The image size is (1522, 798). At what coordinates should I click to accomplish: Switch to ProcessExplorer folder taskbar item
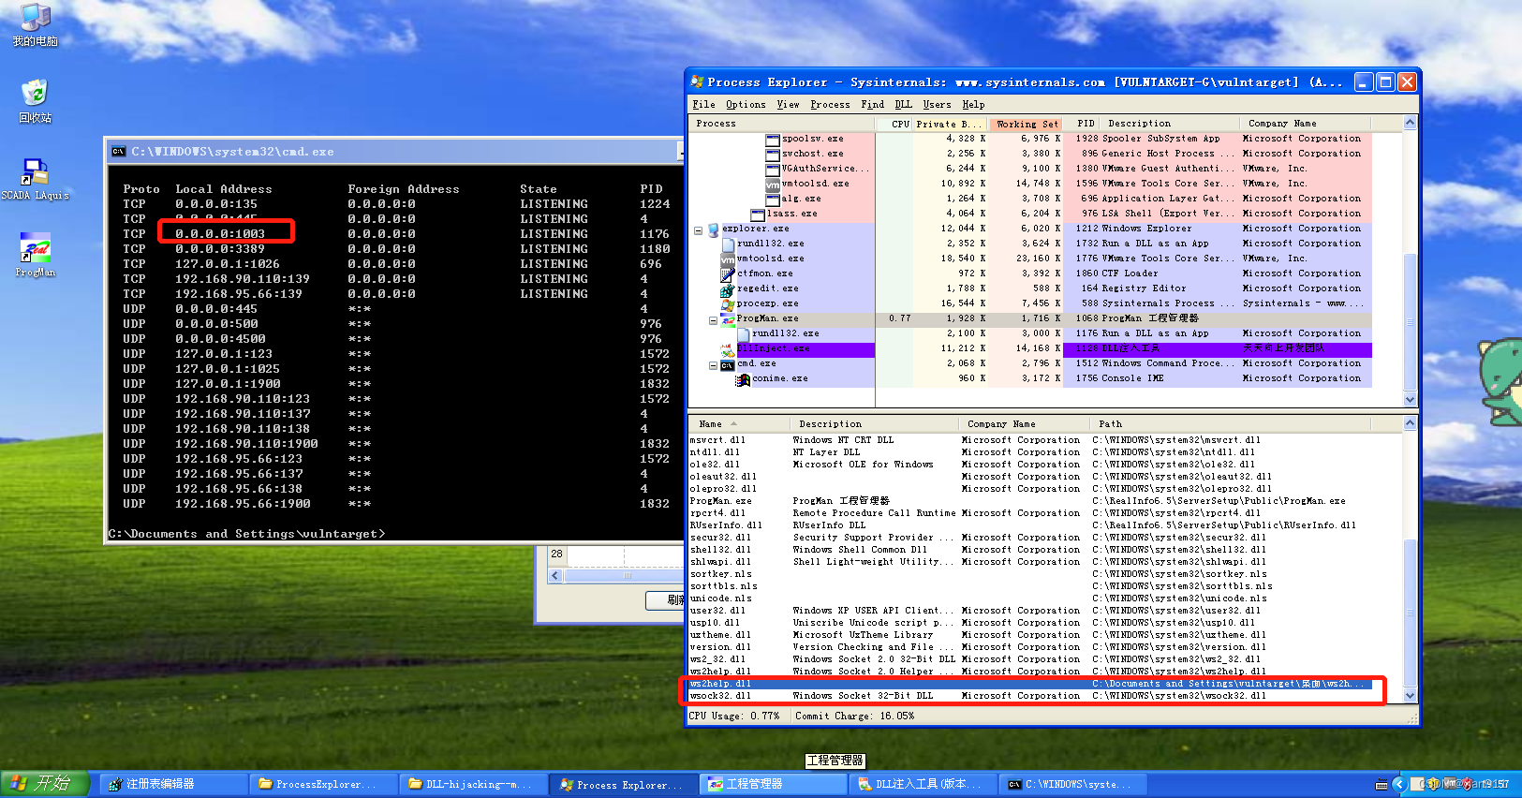point(322,784)
